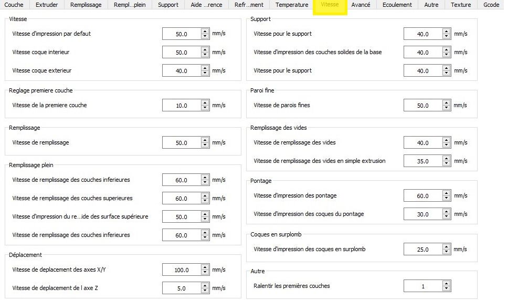The image size is (507, 300).
Task: Decrease Vitesse d'impression des pontage
Action: pyautogui.click(x=446, y=199)
